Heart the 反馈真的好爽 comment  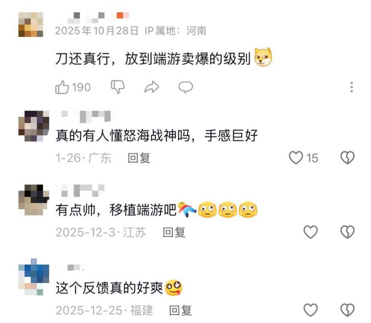coord(310,310)
